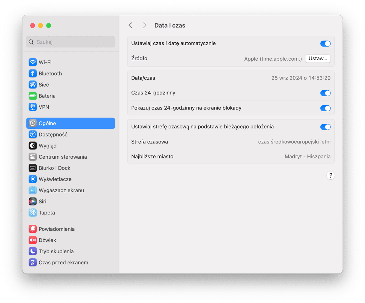
Task: Zoom the window with the green button
Action: [49, 25]
